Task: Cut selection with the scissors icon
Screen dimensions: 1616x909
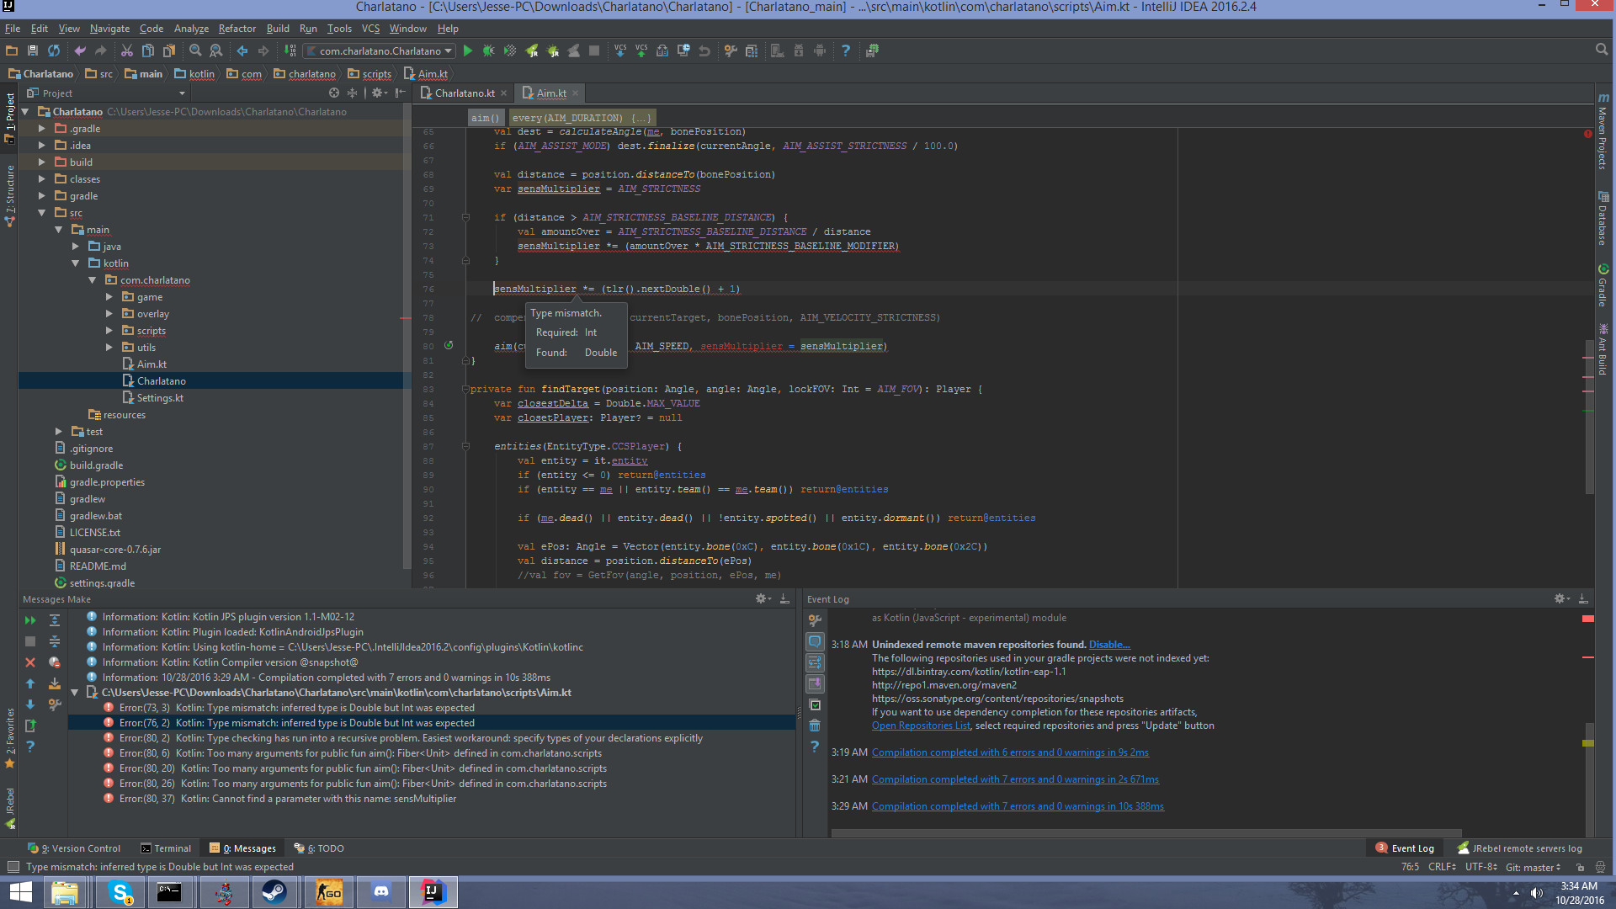Action: pos(127,50)
